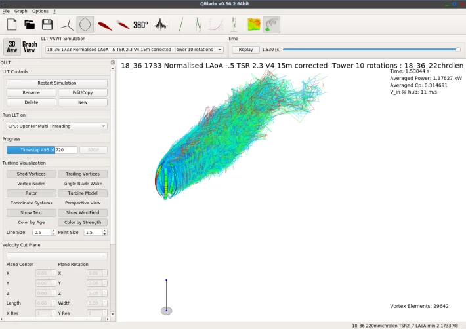This screenshot has height=329, width=466.
Task: Switch to Graph View
Action: pos(30,47)
